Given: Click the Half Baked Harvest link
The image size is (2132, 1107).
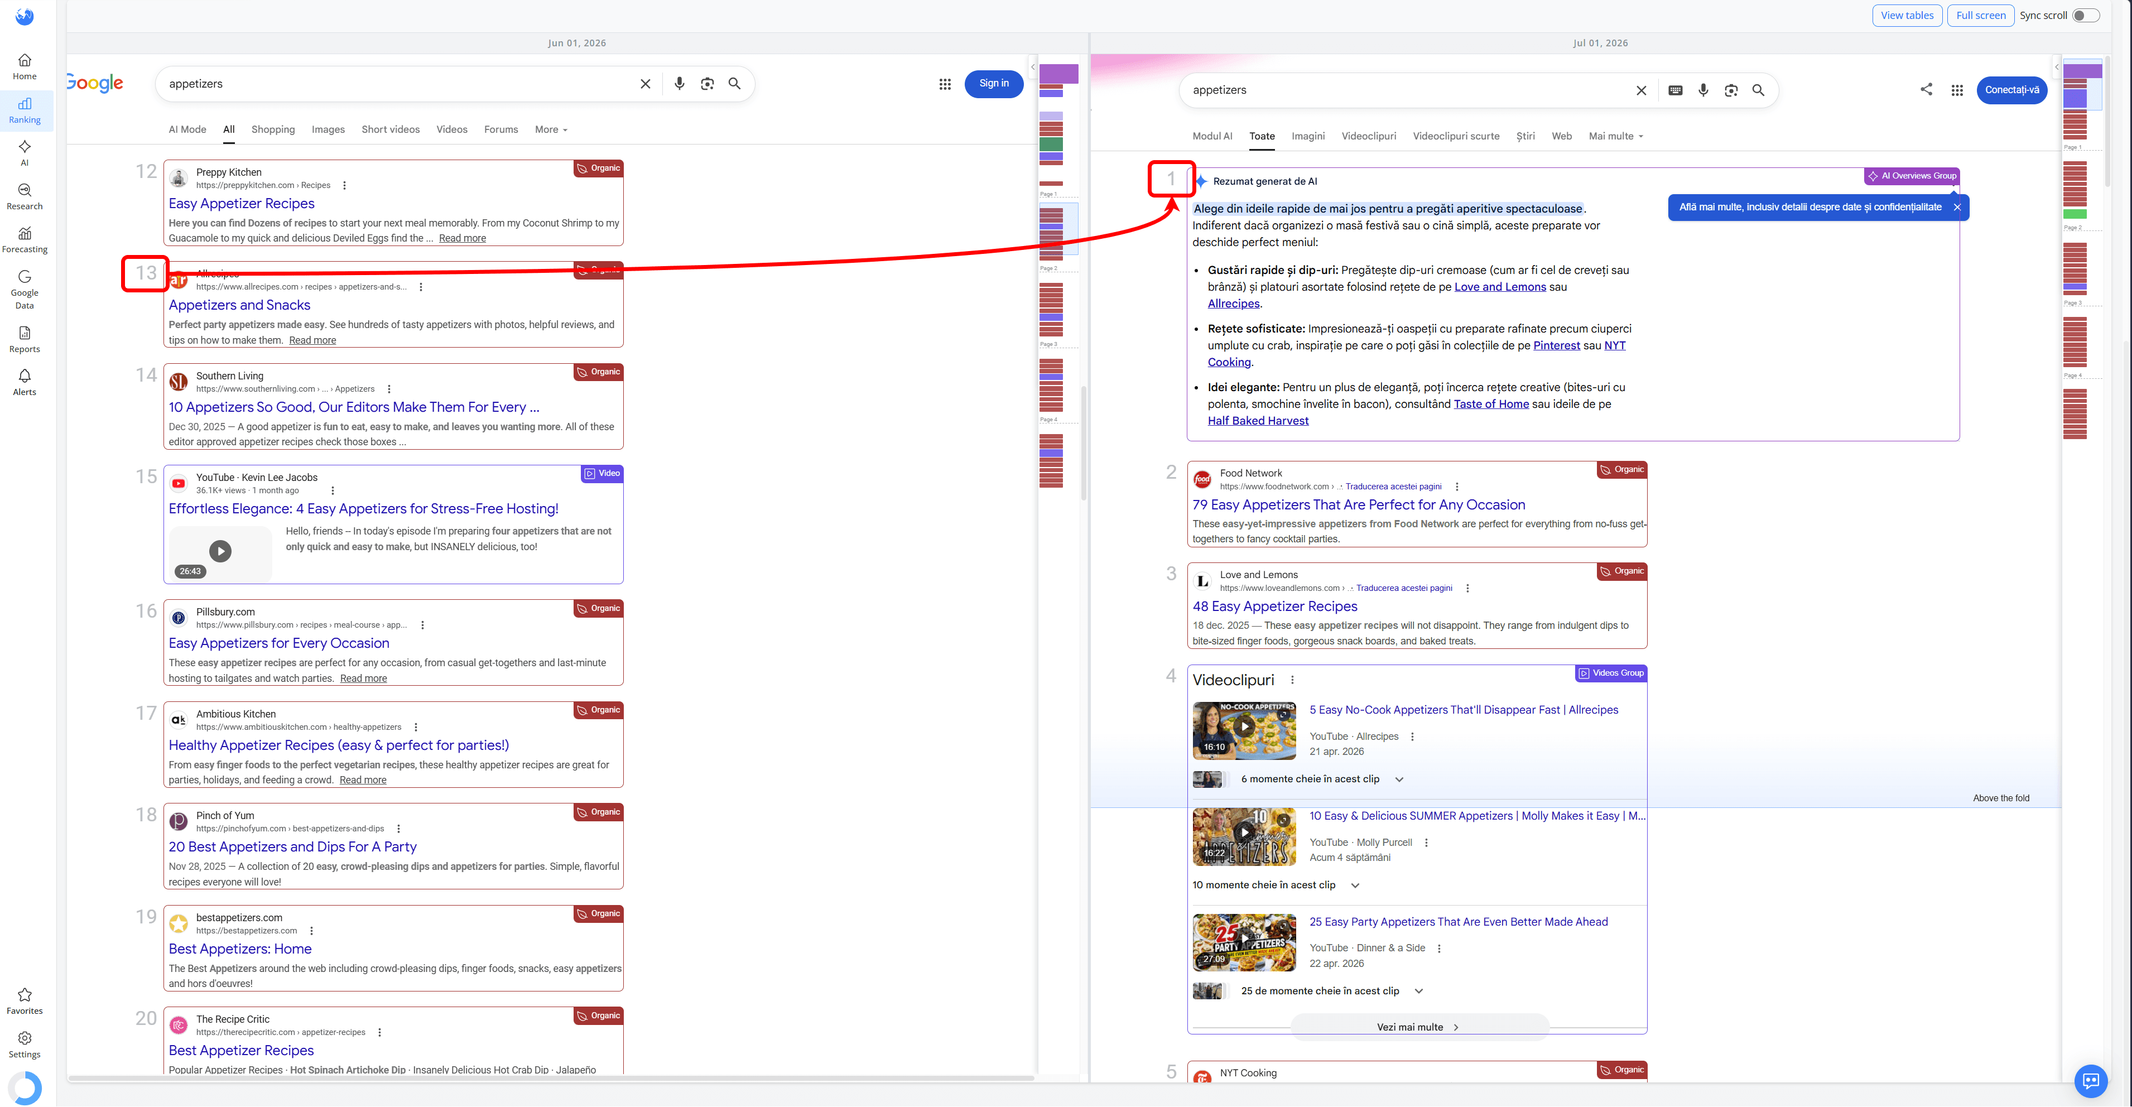Looking at the screenshot, I should [x=1258, y=421].
